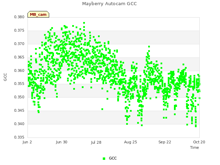
Task: Click the Jun 30 x-axis label
Action: pos(62,142)
